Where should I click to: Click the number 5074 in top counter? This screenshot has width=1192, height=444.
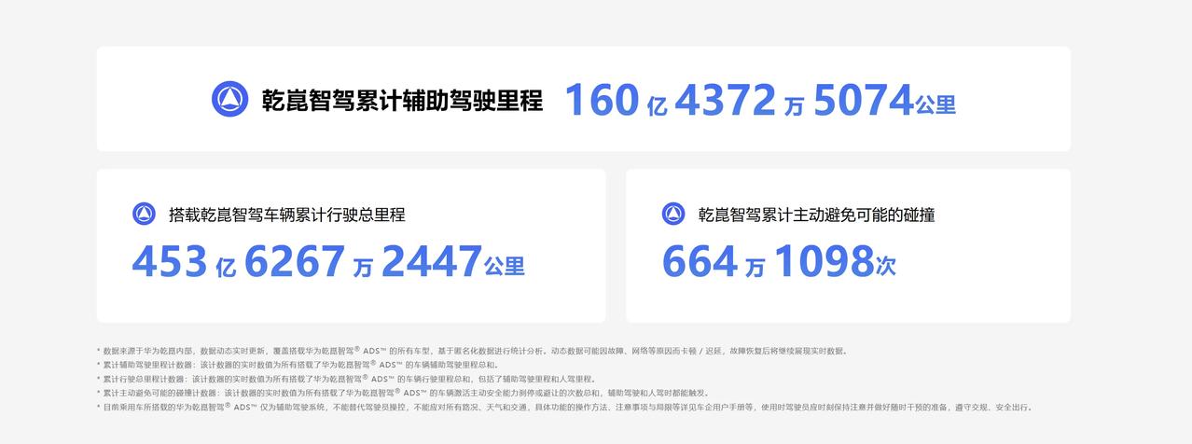point(863,101)
